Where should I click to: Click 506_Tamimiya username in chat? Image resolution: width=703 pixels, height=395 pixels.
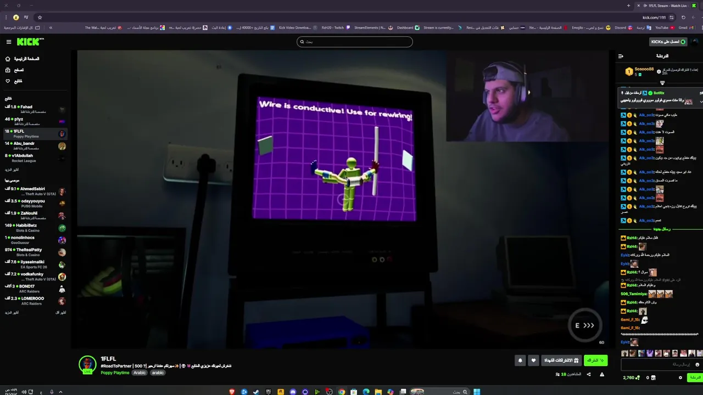point(634,294)
